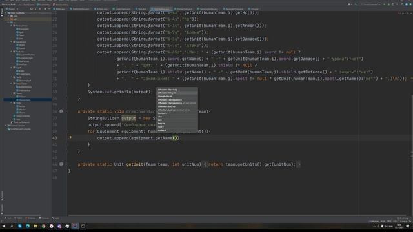The image size is (413, 232).
Task: Select Wizard class in project tree
Action: point(21,113)
